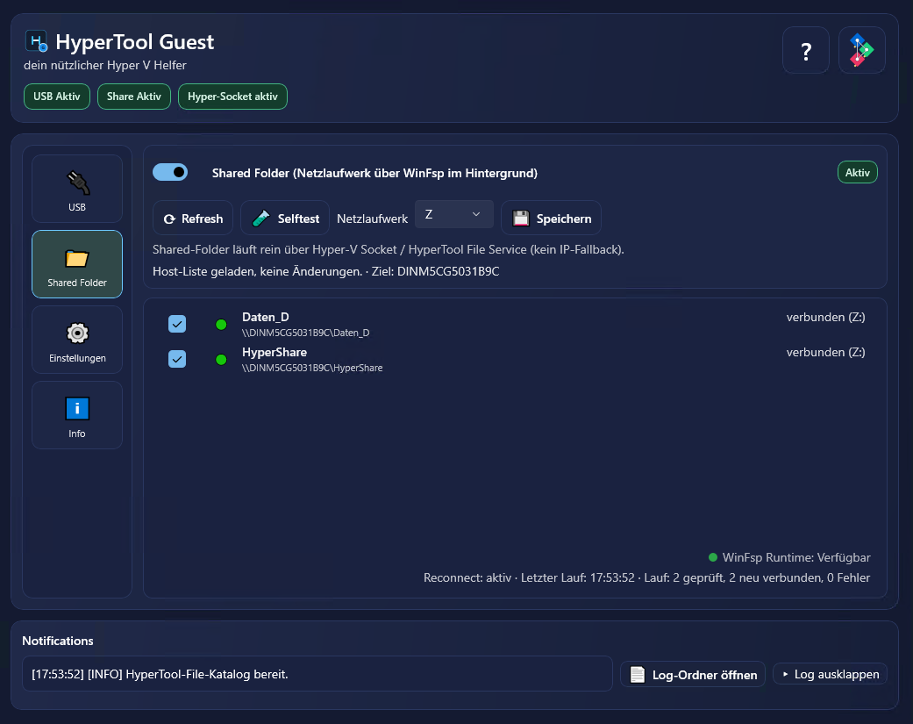
Task: Click the floppy disk Speichern icon
Action: (x=521, y=219)
